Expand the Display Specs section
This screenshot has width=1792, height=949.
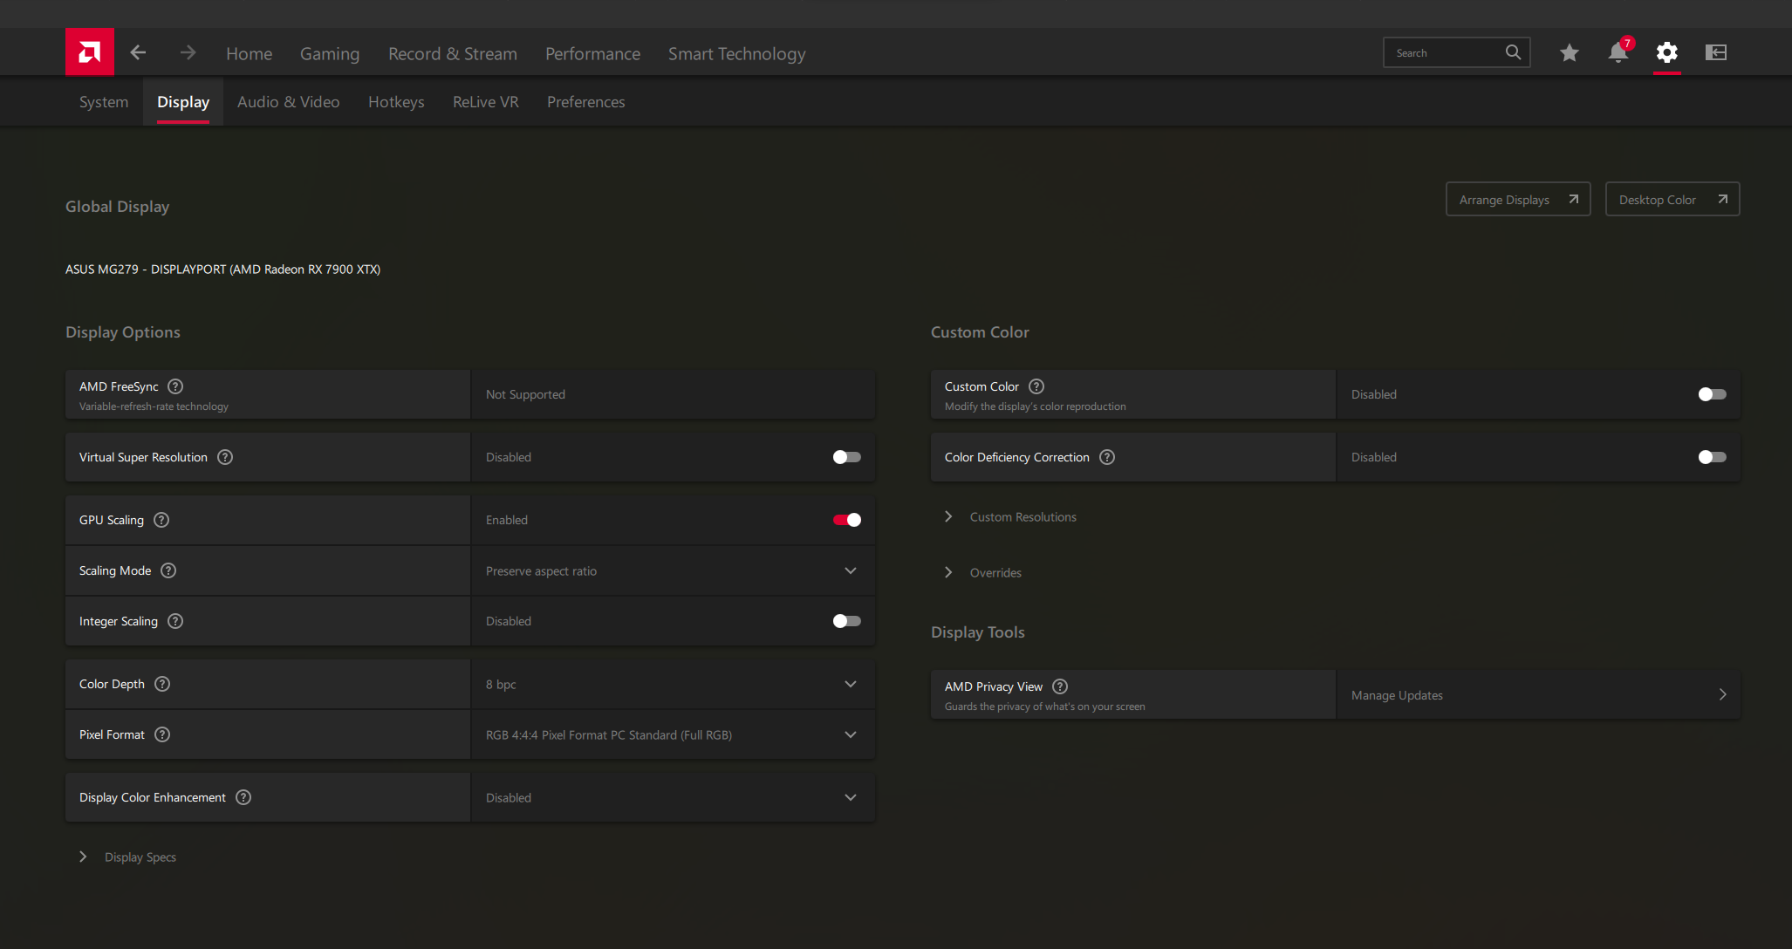(140, 857)
